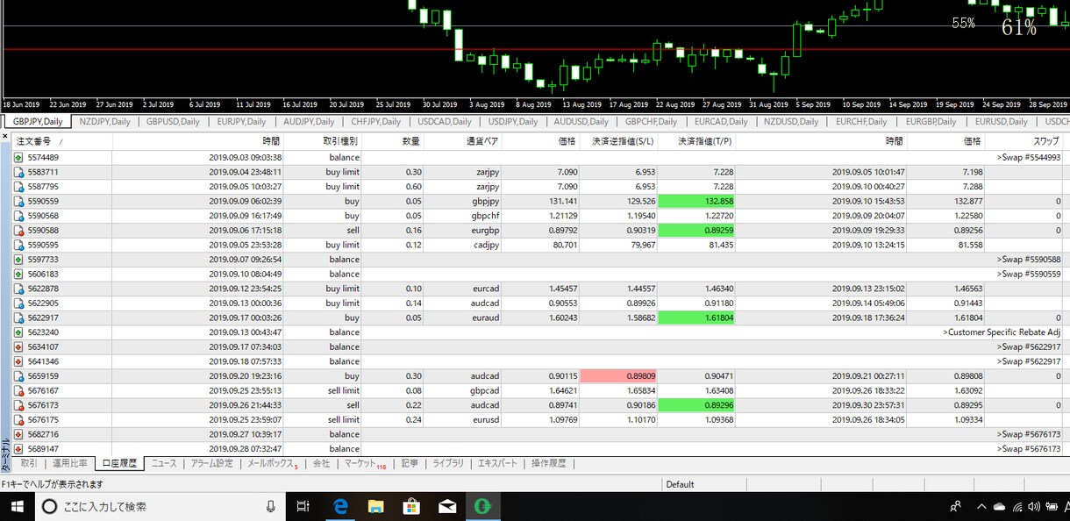Image resolution: width=1070 pixels, height=521 pixels.
Task: Sort by the 取引種別 column header
Action: pos(324,140)
